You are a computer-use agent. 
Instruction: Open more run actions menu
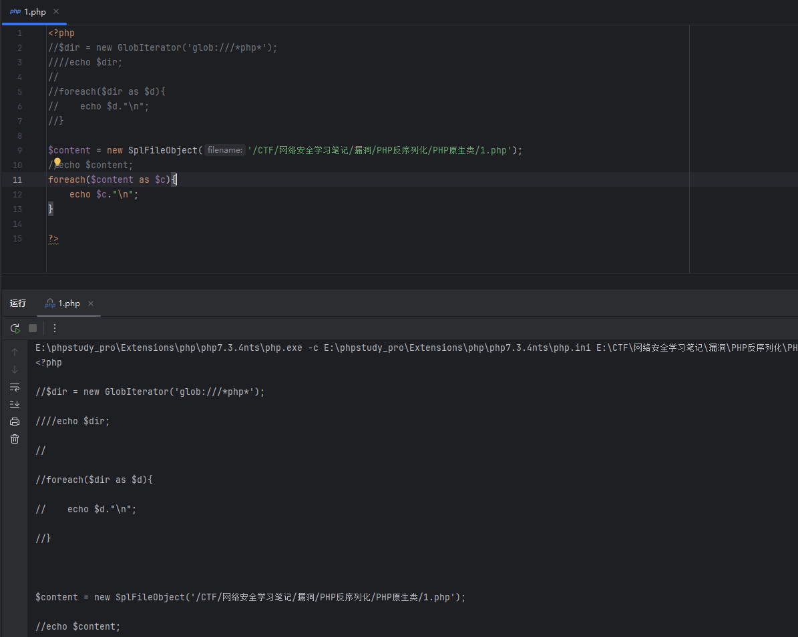(x=55, y=328)
